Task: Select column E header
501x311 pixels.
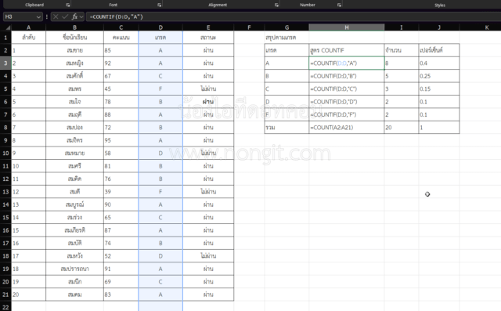Action: [208, 27]
